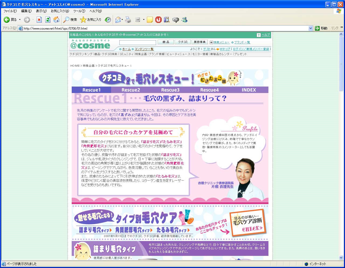Click the Forward arrow button
This screenshot has width=345, height=268.
pyautogui.click(x=27, y=20)
